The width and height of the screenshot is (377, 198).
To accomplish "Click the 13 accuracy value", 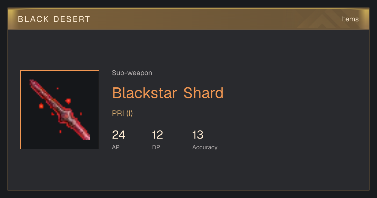I will (x=198, y=135).
